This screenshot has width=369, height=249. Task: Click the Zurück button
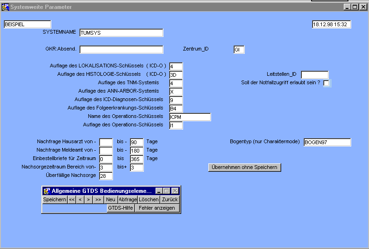coord(170,199)
